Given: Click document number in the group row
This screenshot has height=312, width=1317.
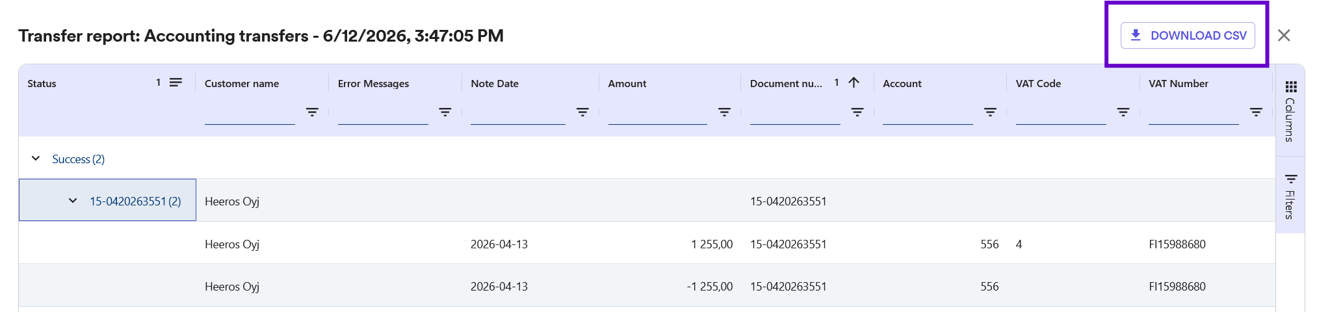Looking at the screenshot, I should [x=789, y=201].
